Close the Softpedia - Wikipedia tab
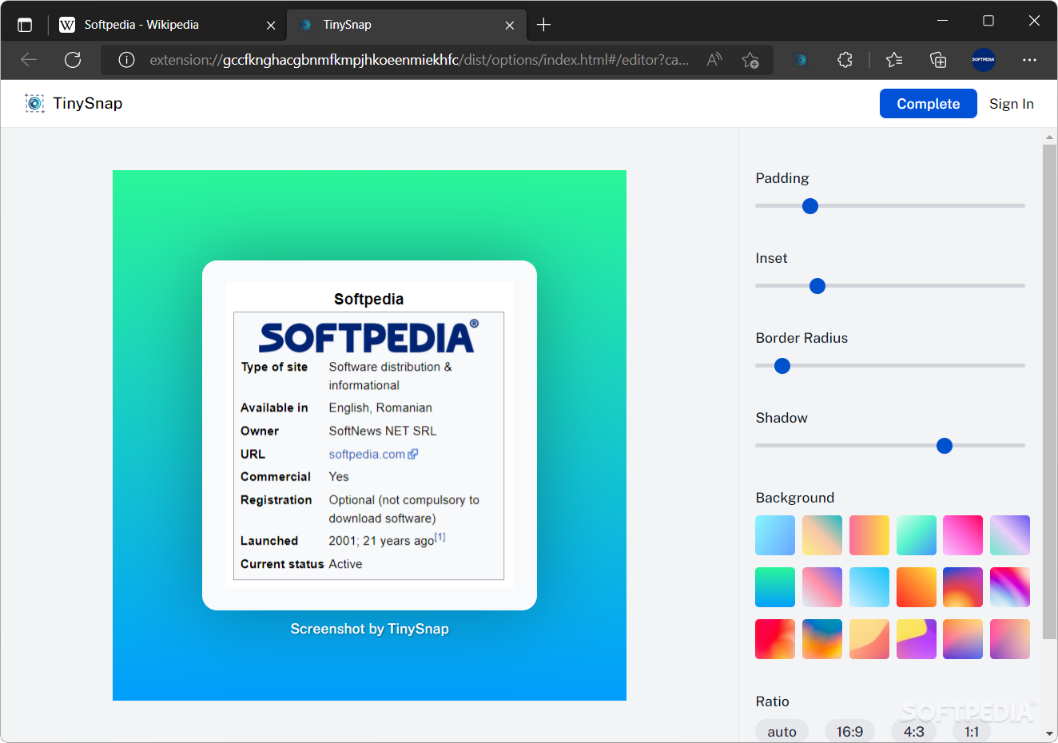 (x=271, y=26)
